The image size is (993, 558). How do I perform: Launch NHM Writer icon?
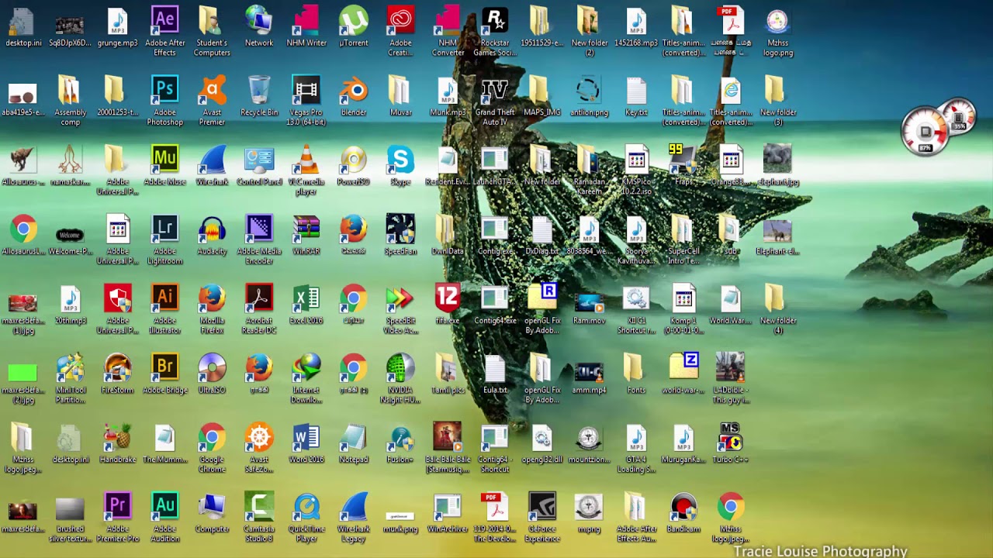click(306, 26)
